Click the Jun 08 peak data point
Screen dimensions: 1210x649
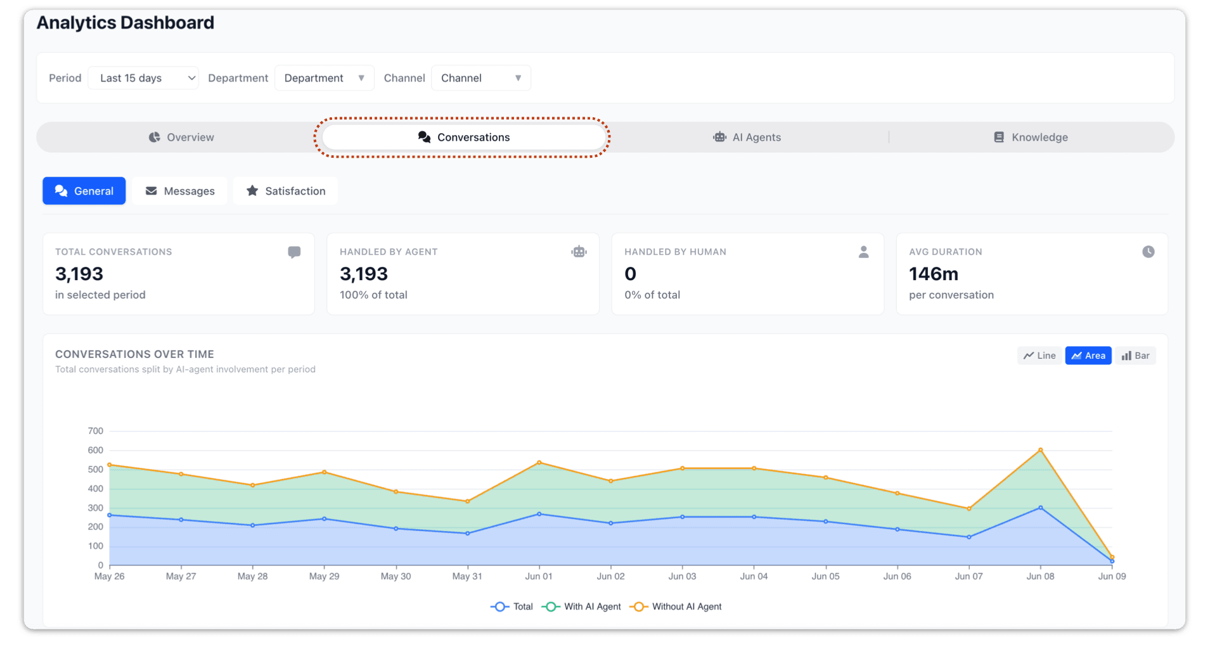click(1040, 450)
